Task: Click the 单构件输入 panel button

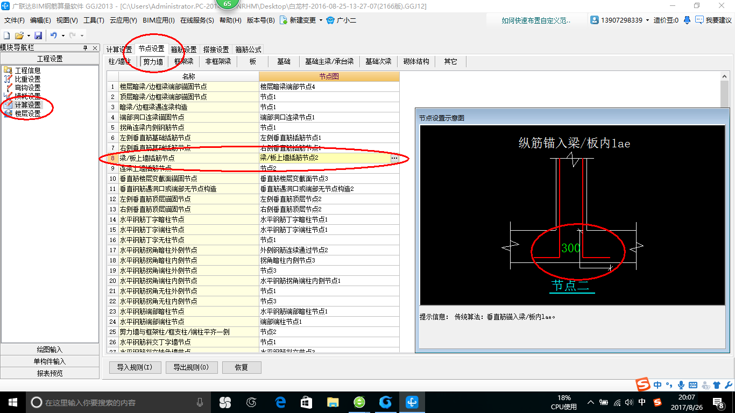Action: tap(50, 361)
